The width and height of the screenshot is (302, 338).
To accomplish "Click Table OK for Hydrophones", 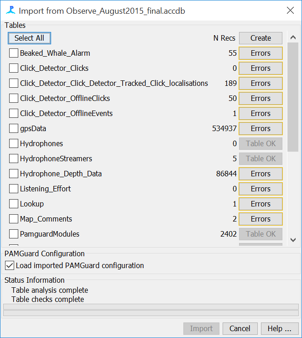I will point(260,143).
